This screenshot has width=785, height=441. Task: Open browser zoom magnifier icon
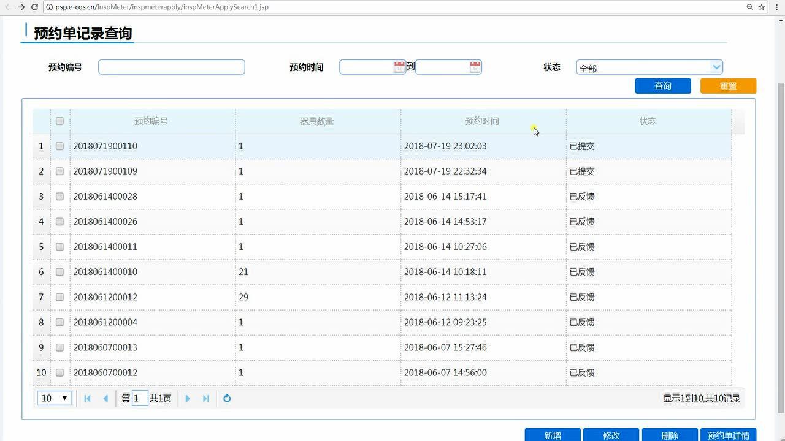coord(749,7)
